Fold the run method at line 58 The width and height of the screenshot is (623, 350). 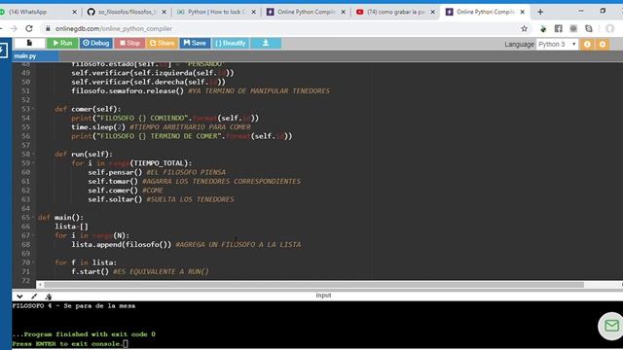click(33, 154)
